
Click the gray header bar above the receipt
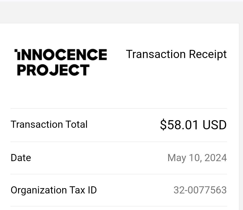(121, 12)
